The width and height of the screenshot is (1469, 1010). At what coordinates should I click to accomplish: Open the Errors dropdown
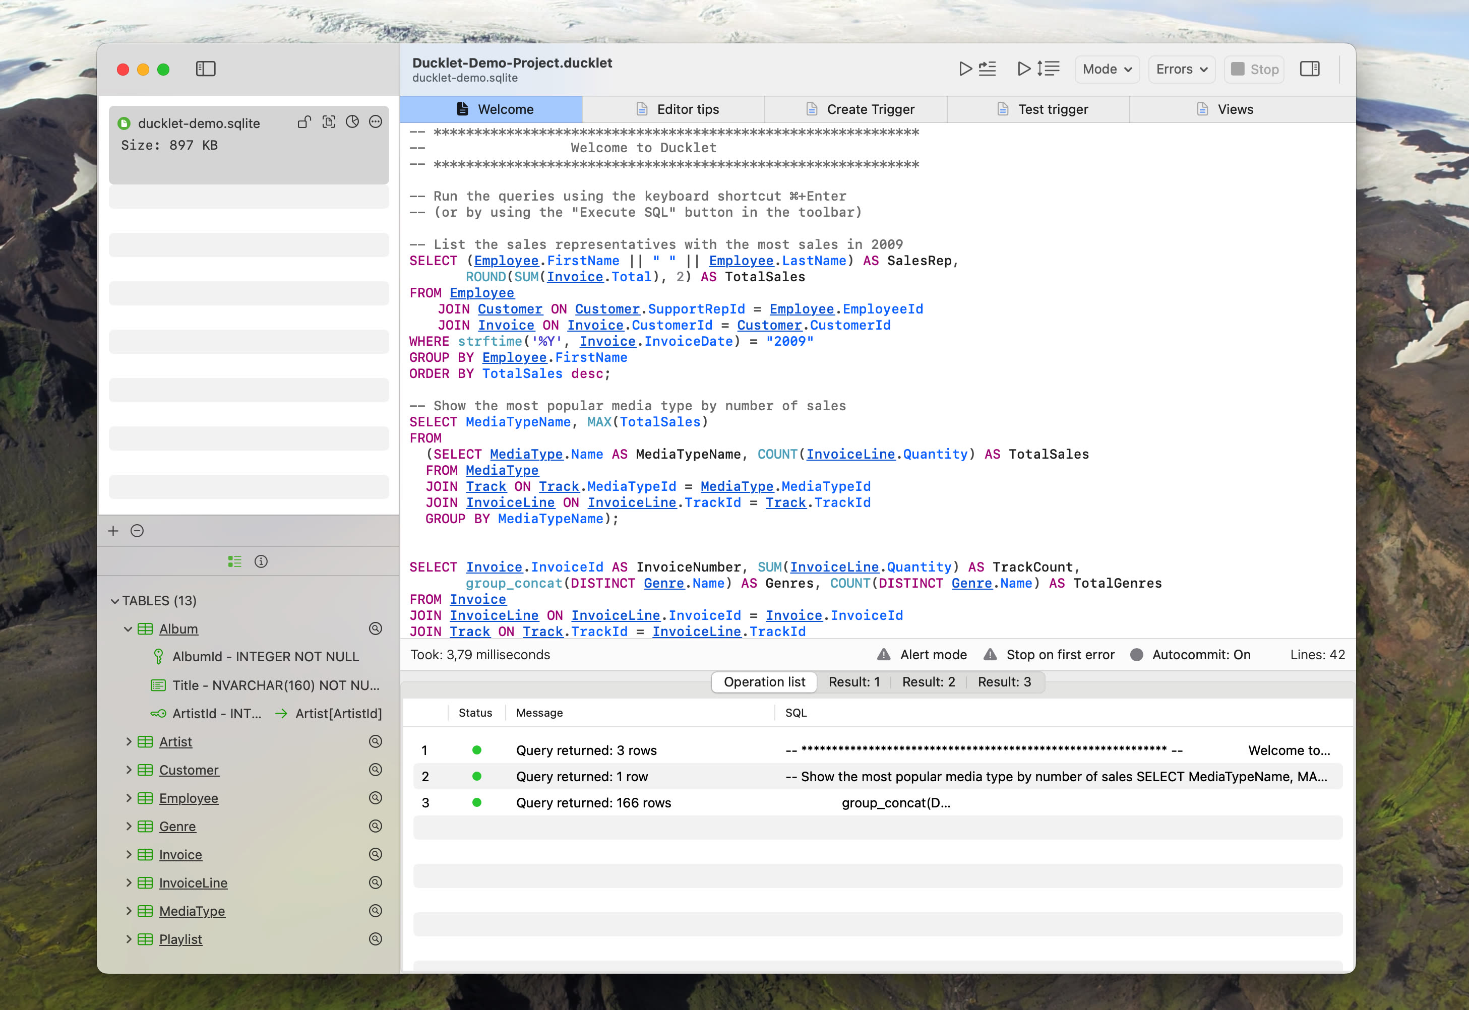click(1181, 69)
